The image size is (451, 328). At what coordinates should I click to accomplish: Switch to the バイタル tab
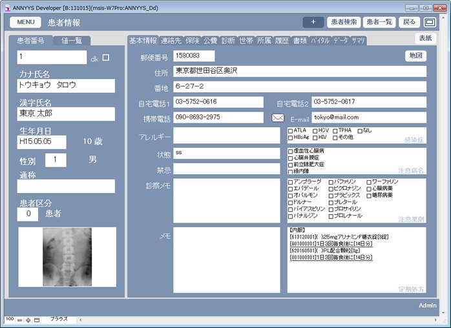click(x=320, y=41)
